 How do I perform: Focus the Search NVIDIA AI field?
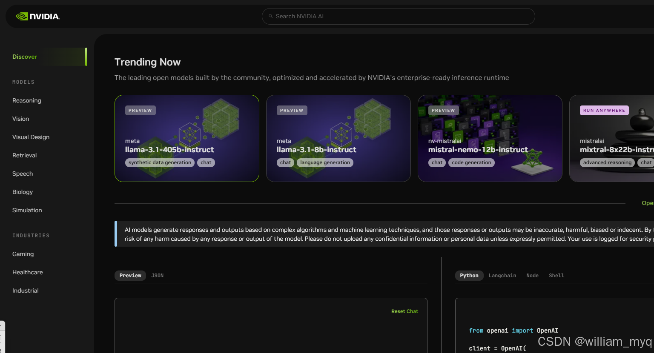398,16
